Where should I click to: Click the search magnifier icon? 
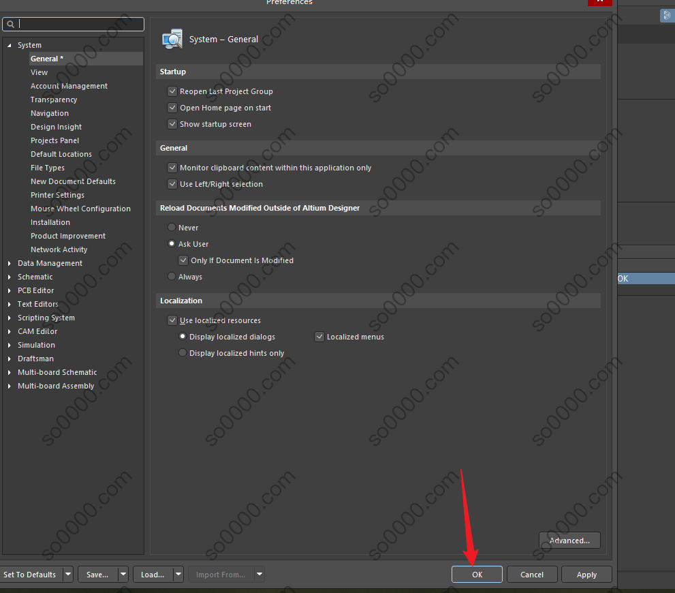pos(11,24)
